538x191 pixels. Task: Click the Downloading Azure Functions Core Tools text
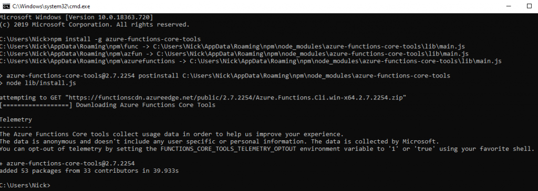(x=146, y=105)
